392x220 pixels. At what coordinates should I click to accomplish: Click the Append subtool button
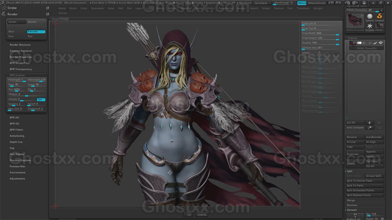[375, 152]
